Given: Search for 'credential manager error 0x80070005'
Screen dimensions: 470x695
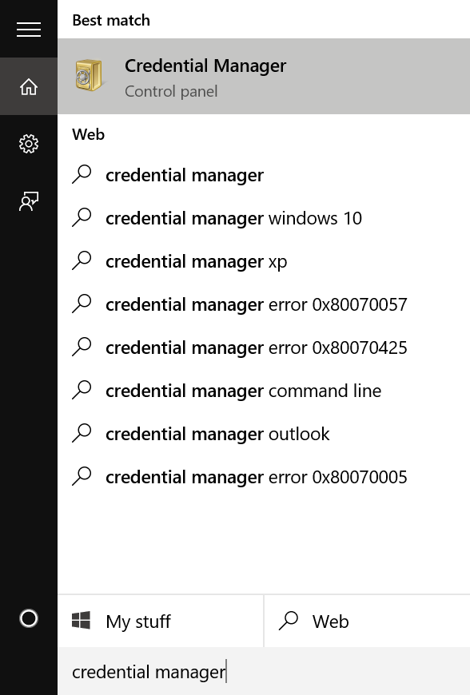Looking at the screenshot, I should pos(256,476).
